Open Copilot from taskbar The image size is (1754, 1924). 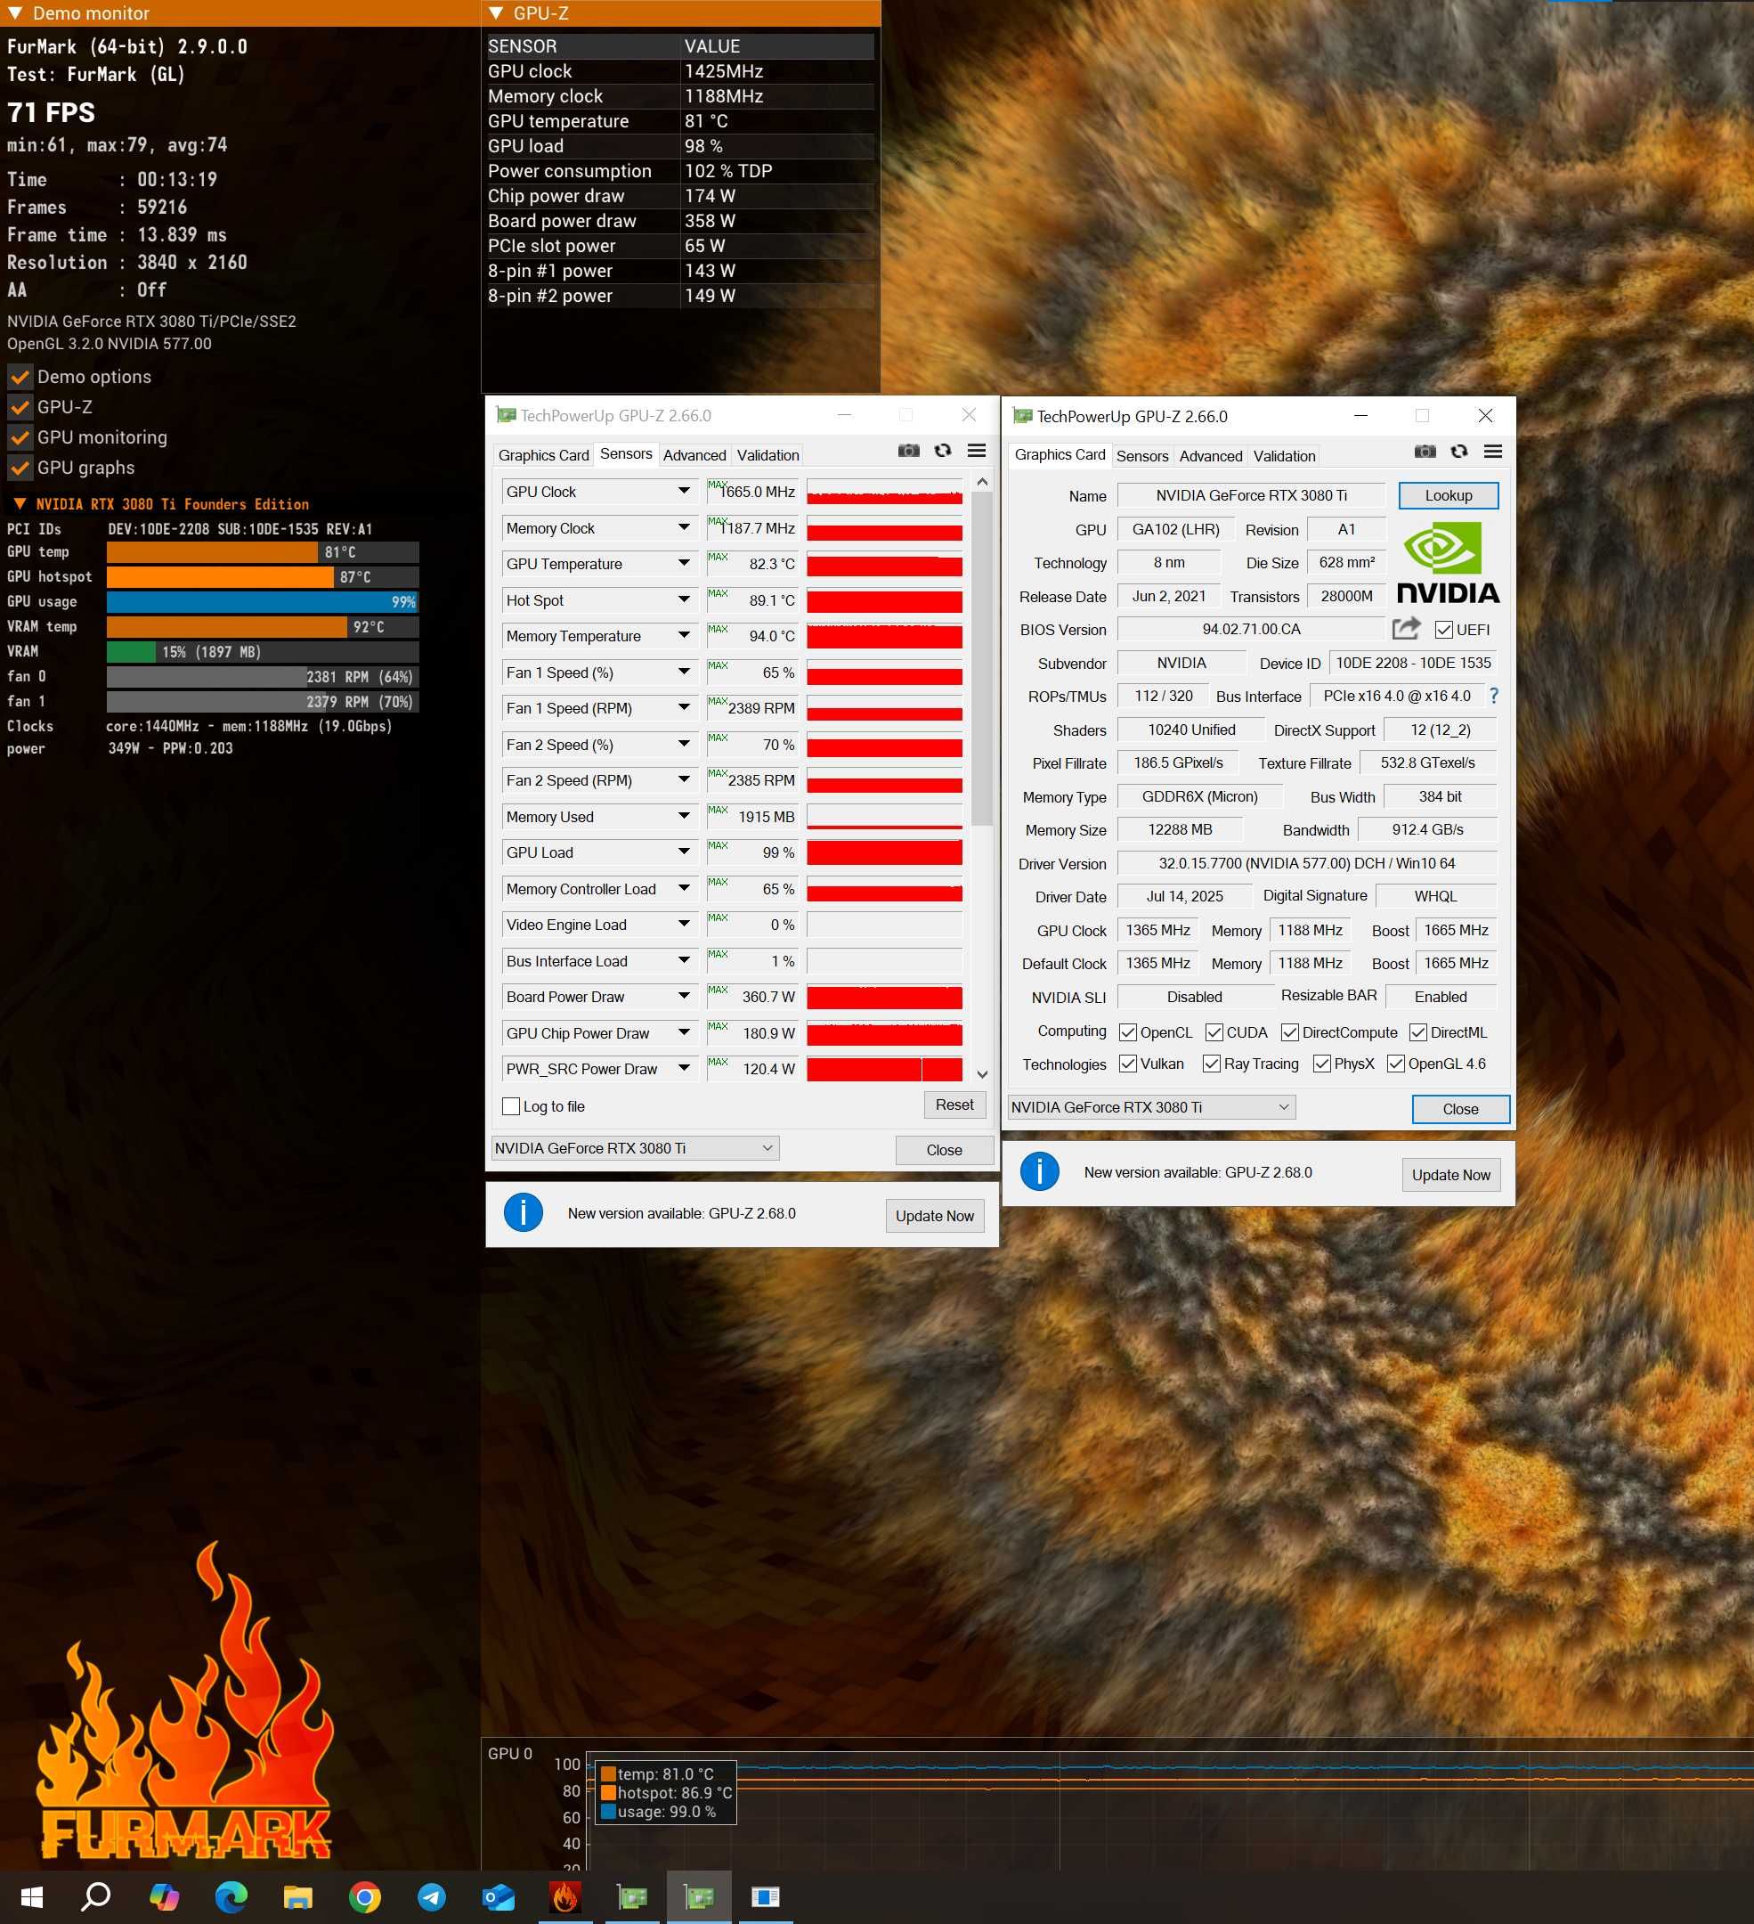[x=164, y=1896]
